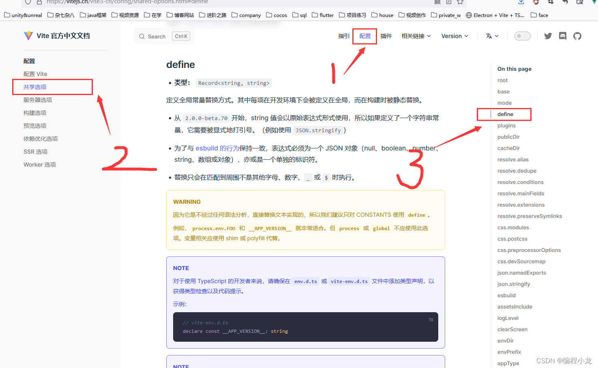598x368 pixels.
Task: Open 依赖优化选项 in the sidebar
Action: pos(41,139)
